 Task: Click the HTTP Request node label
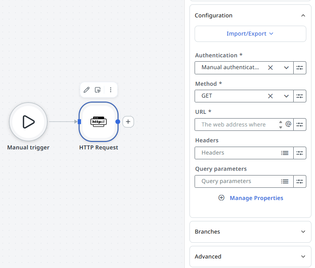click(x=99, y=147)
